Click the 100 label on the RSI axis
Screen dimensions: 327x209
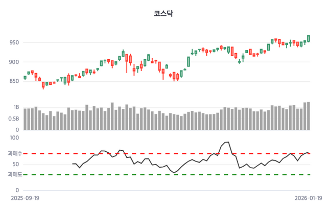(x=14, y=137)
